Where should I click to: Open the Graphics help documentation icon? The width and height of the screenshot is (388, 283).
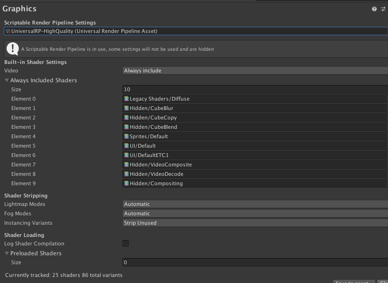[x=374, y=9]
